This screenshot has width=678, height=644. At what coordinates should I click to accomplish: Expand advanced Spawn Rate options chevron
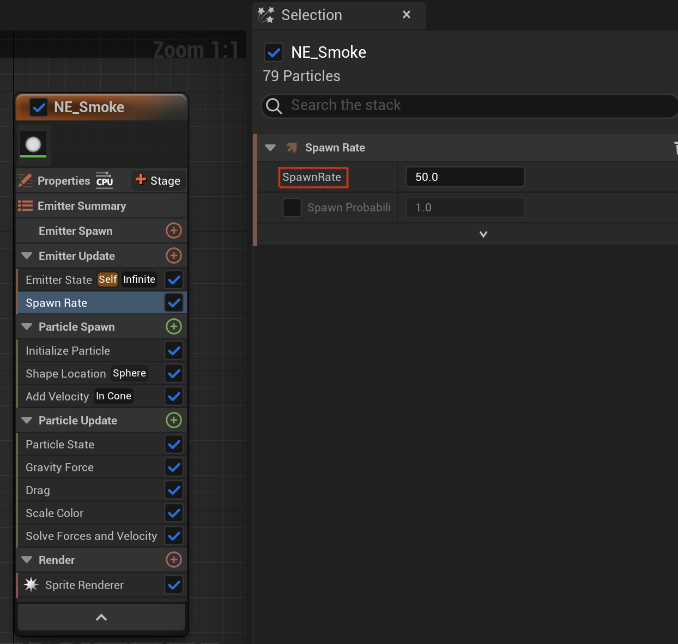483,234
